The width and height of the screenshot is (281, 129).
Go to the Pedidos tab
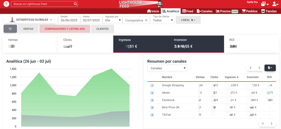pos(249,11)
